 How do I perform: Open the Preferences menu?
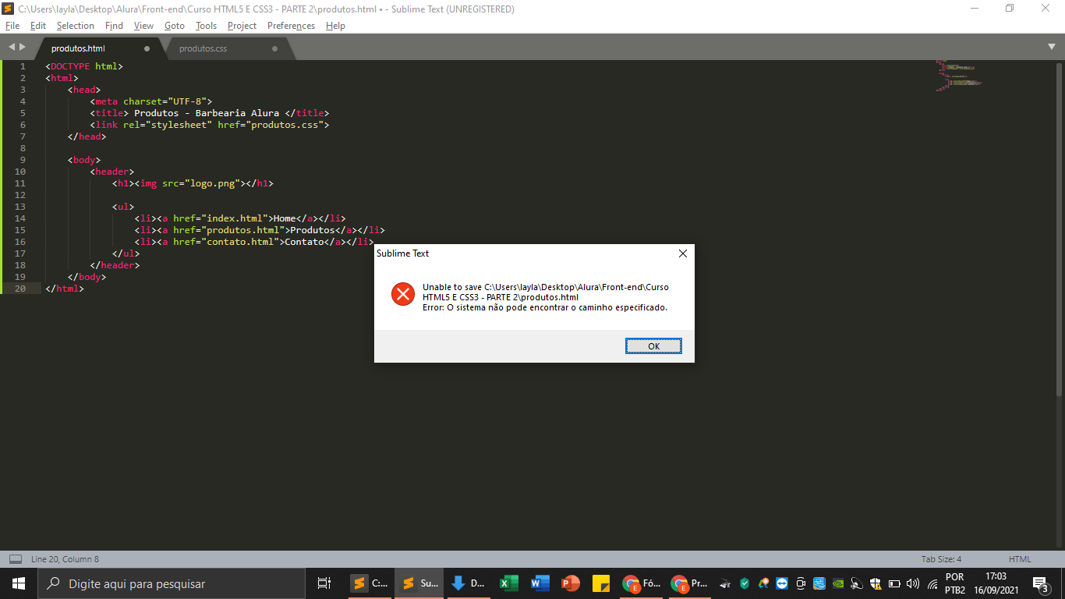click(x=291, y=26)
